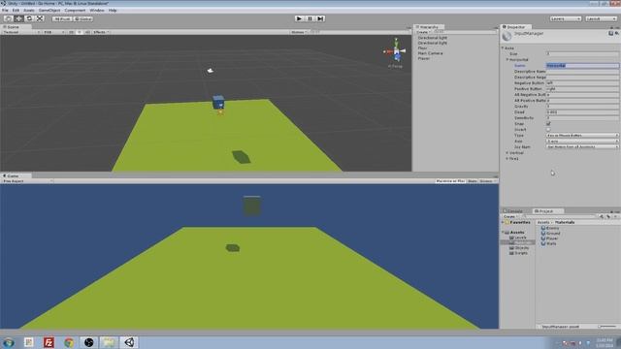621x349 pixels.
Task: Select the Hand tool in the toolbar
Action: (8, 18)
